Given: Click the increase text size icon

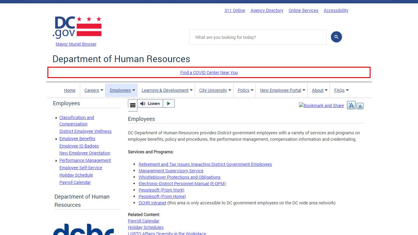Looking at the screenshot, I should click(351, 106).
